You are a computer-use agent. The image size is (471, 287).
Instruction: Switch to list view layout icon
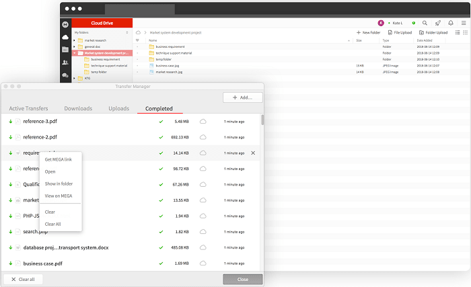point(458,32)
